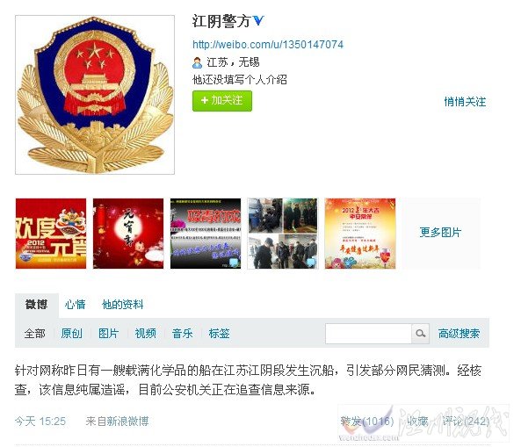The image size is (514, 447).
Task: Switch to the 他的资料 tab
Action: 123,305
